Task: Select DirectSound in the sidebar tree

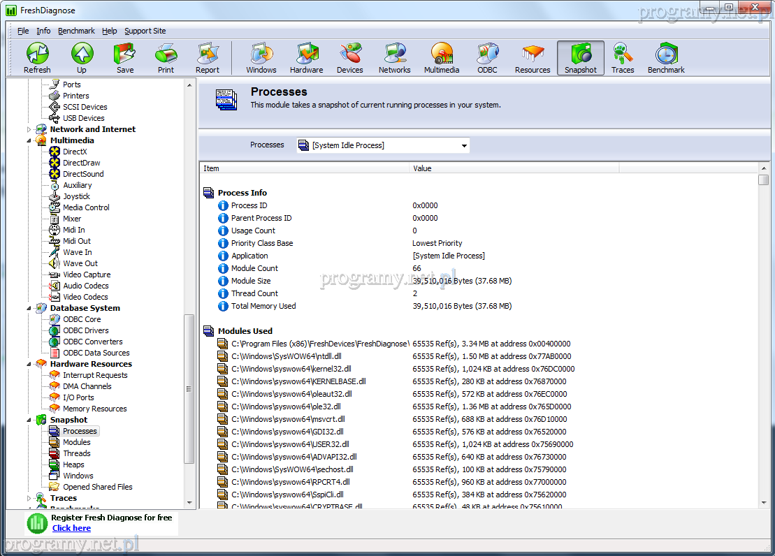Action: click(x=83, y=174)
